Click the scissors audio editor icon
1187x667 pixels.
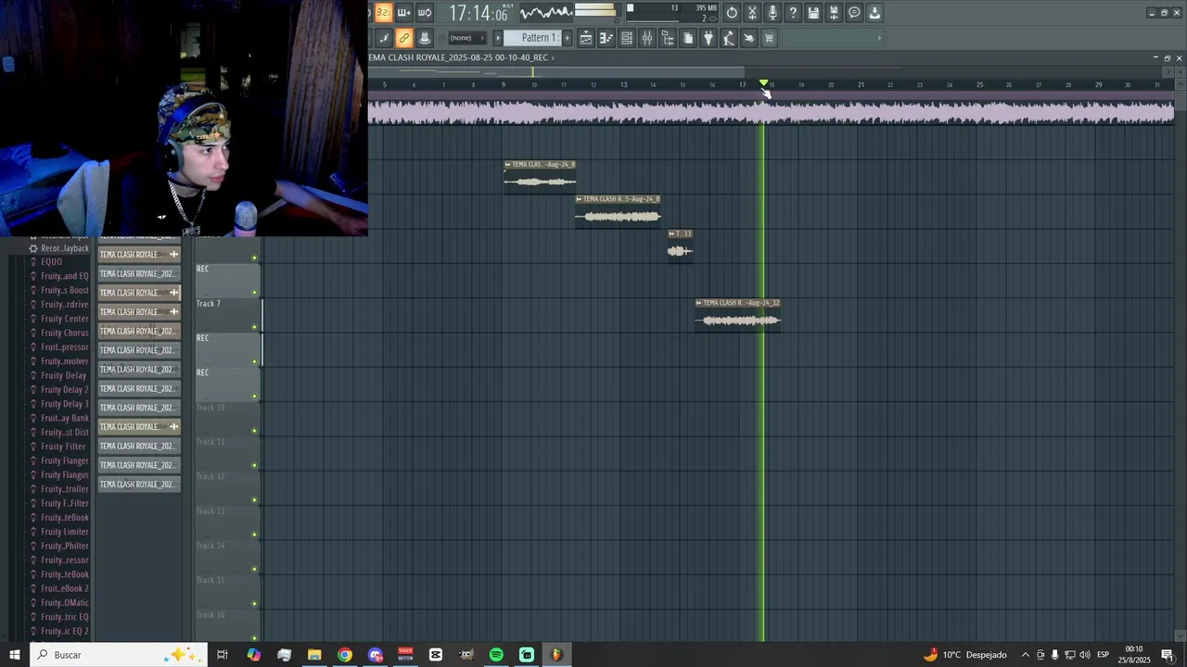point(752,13)
